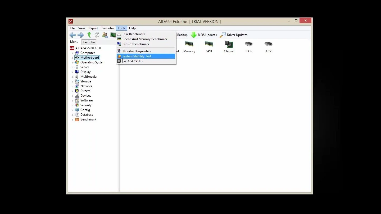Image resolution: width=381 pixels, height=214 pixels.
Task: Click the green up-level arrow icon
Action: (89, 35)
